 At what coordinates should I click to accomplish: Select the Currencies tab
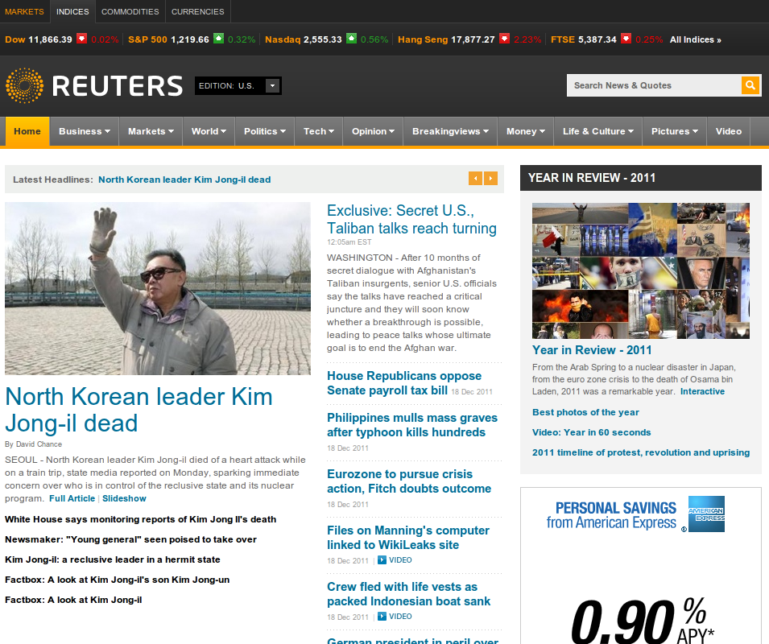point(197,11)
